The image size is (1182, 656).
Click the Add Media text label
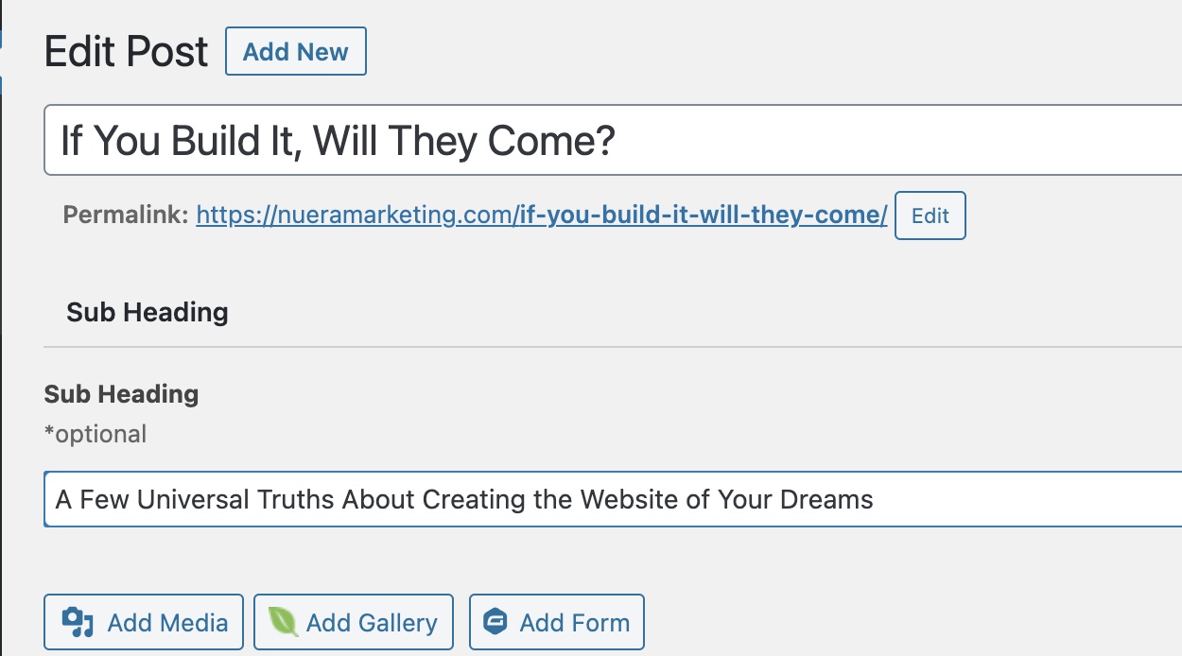point(167,623)
